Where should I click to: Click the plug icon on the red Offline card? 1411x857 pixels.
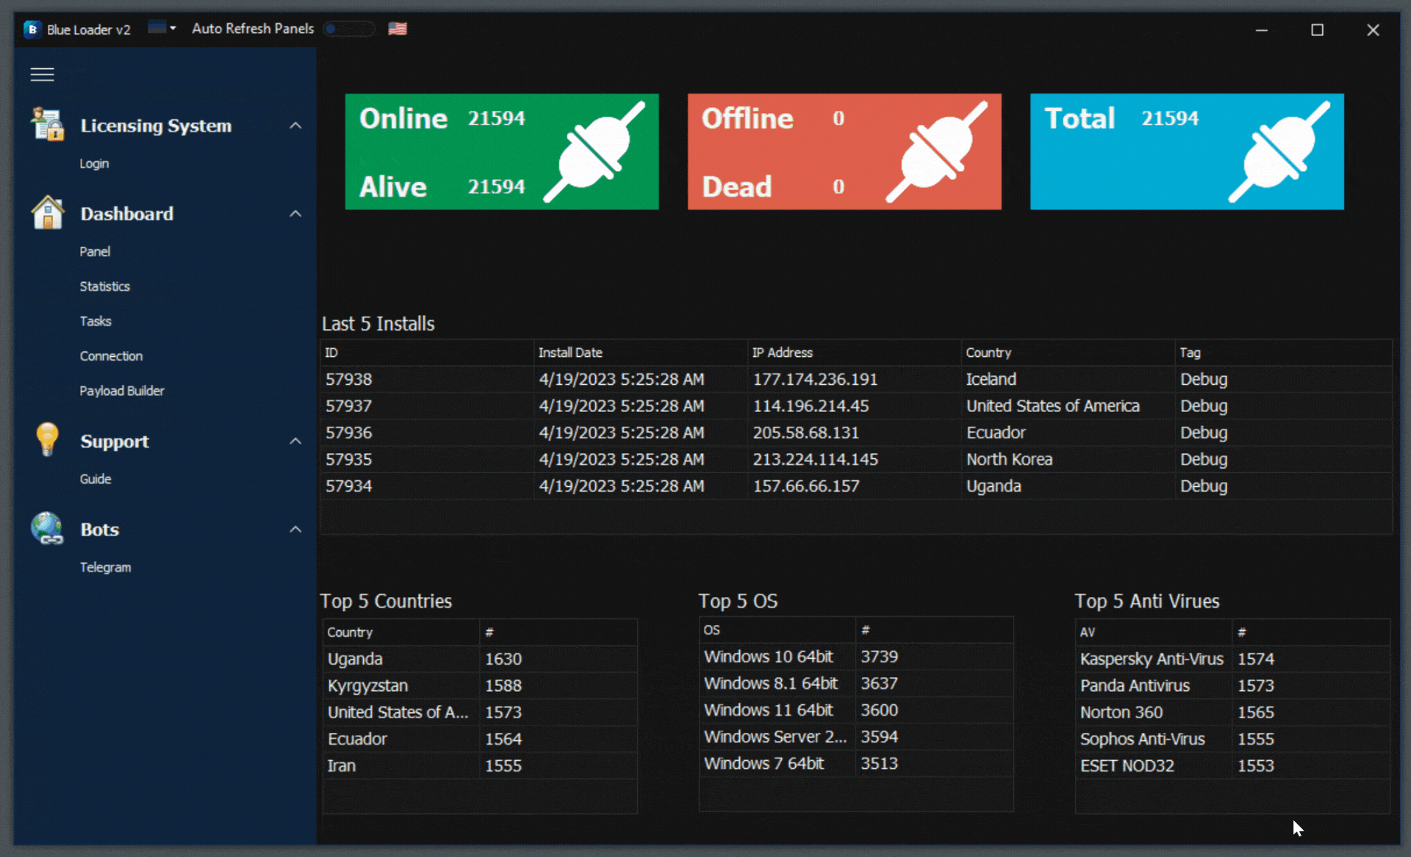937,152
